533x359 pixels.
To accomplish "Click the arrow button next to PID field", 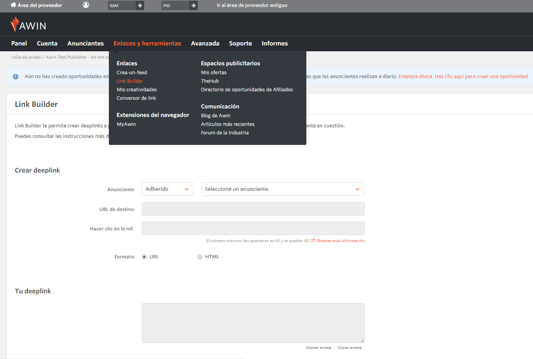I will [x=194, y=5].
